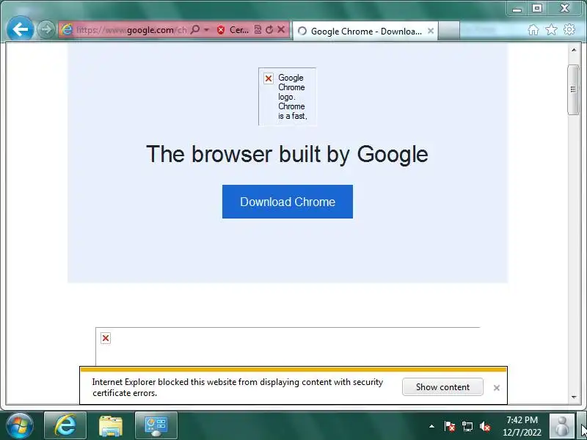Click the Download Chrome button
This screenshot has width=587, height=440.
click(x=288, y=202)
